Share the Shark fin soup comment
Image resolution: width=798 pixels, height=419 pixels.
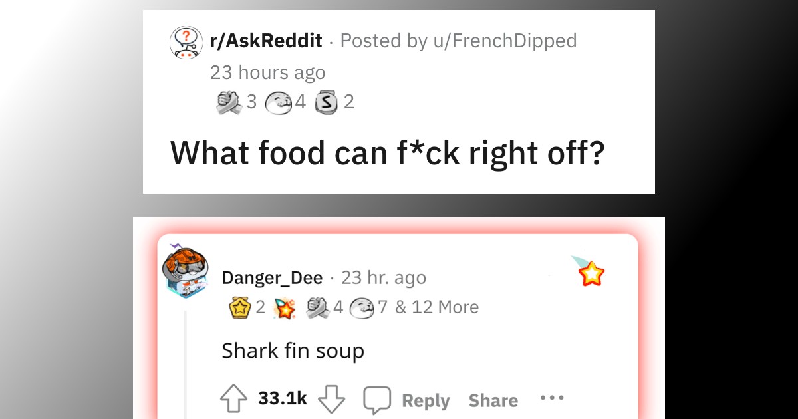coord(493,400)
